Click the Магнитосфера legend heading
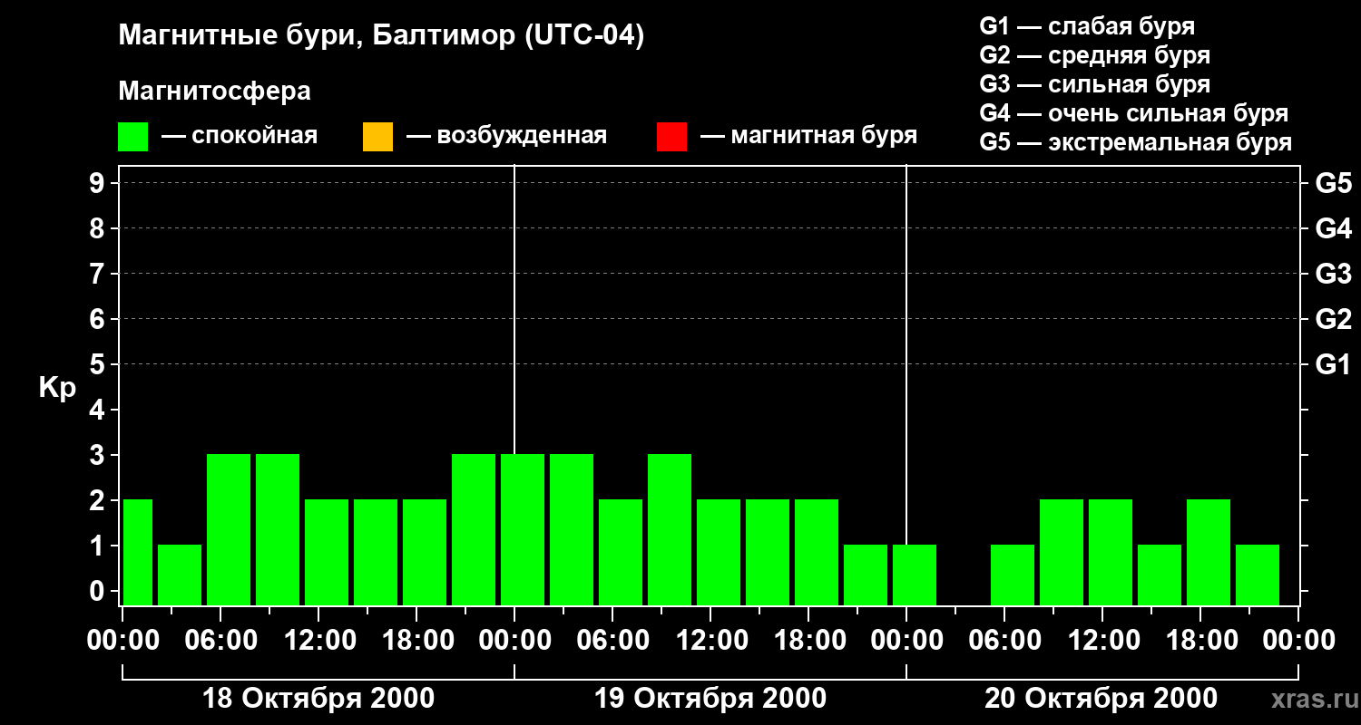The image size is (1361, 725). [215, 92]
